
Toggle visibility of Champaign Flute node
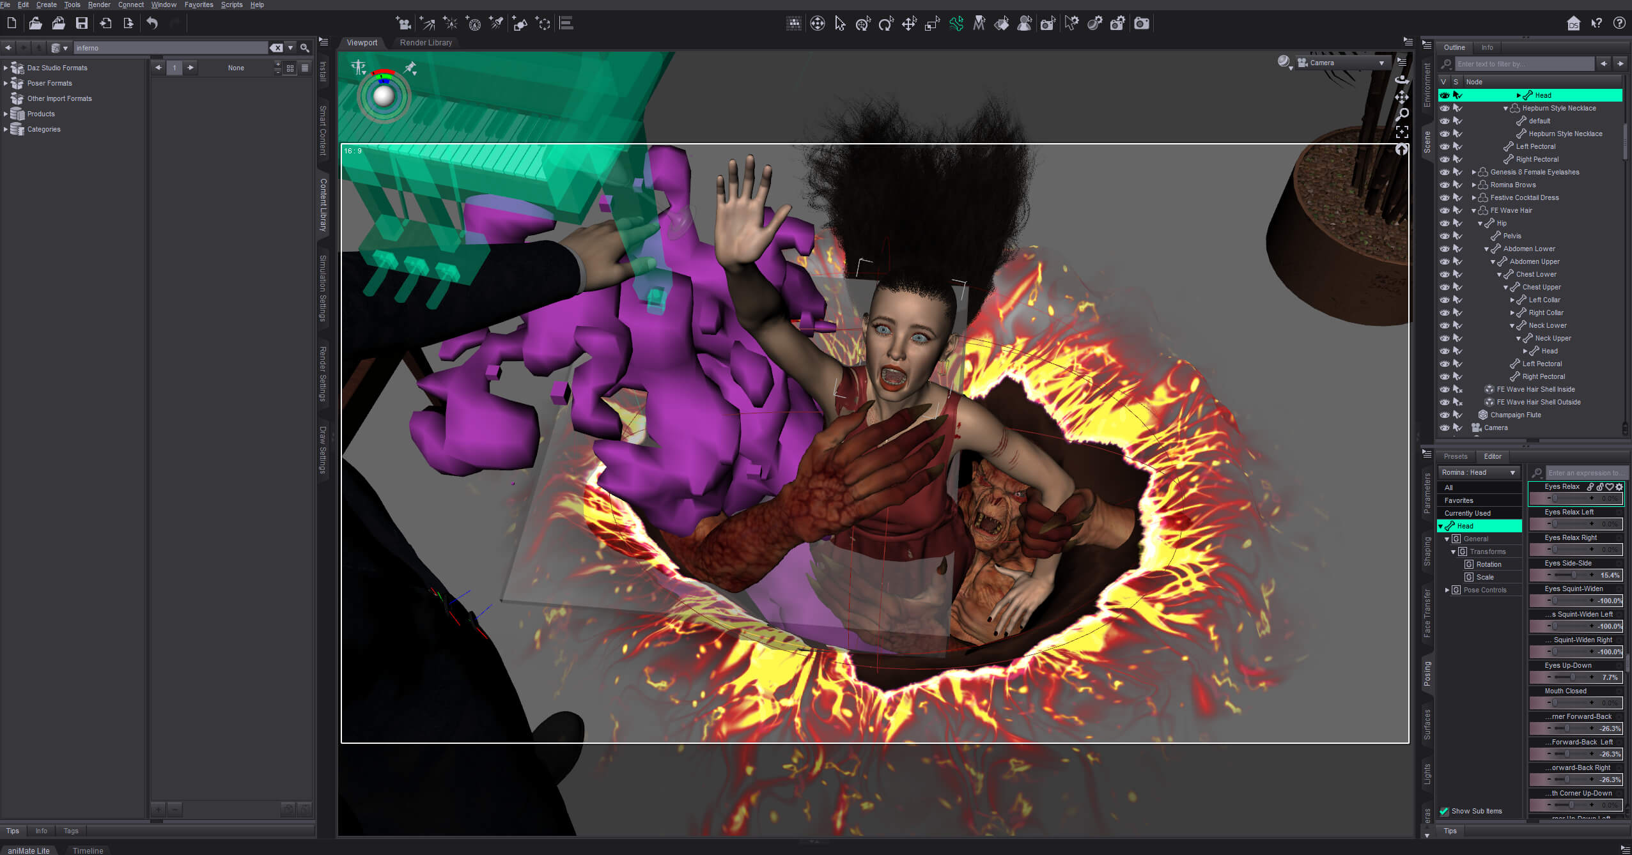pos(1445,415)
